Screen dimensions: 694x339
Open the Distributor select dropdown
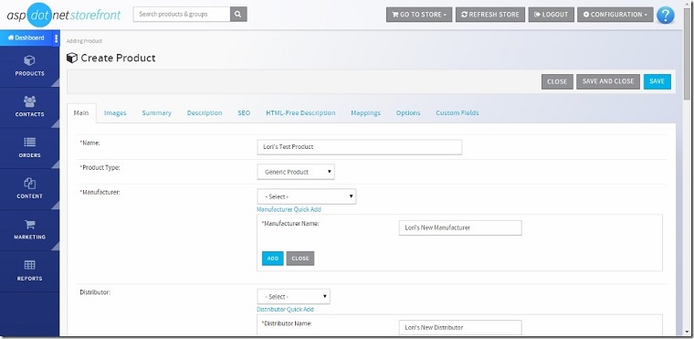tap(293, 296)
